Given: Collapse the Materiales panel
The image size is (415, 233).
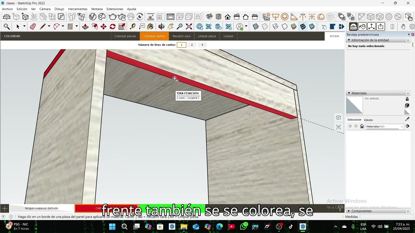Looking at the screenshot, I should click(349, 93).
